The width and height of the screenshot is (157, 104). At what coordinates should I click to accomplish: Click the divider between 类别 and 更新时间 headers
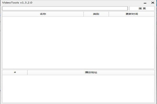pyautogui.click(x=109, y=14)
